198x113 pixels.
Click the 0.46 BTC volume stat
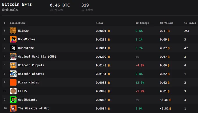coord(60,5)
